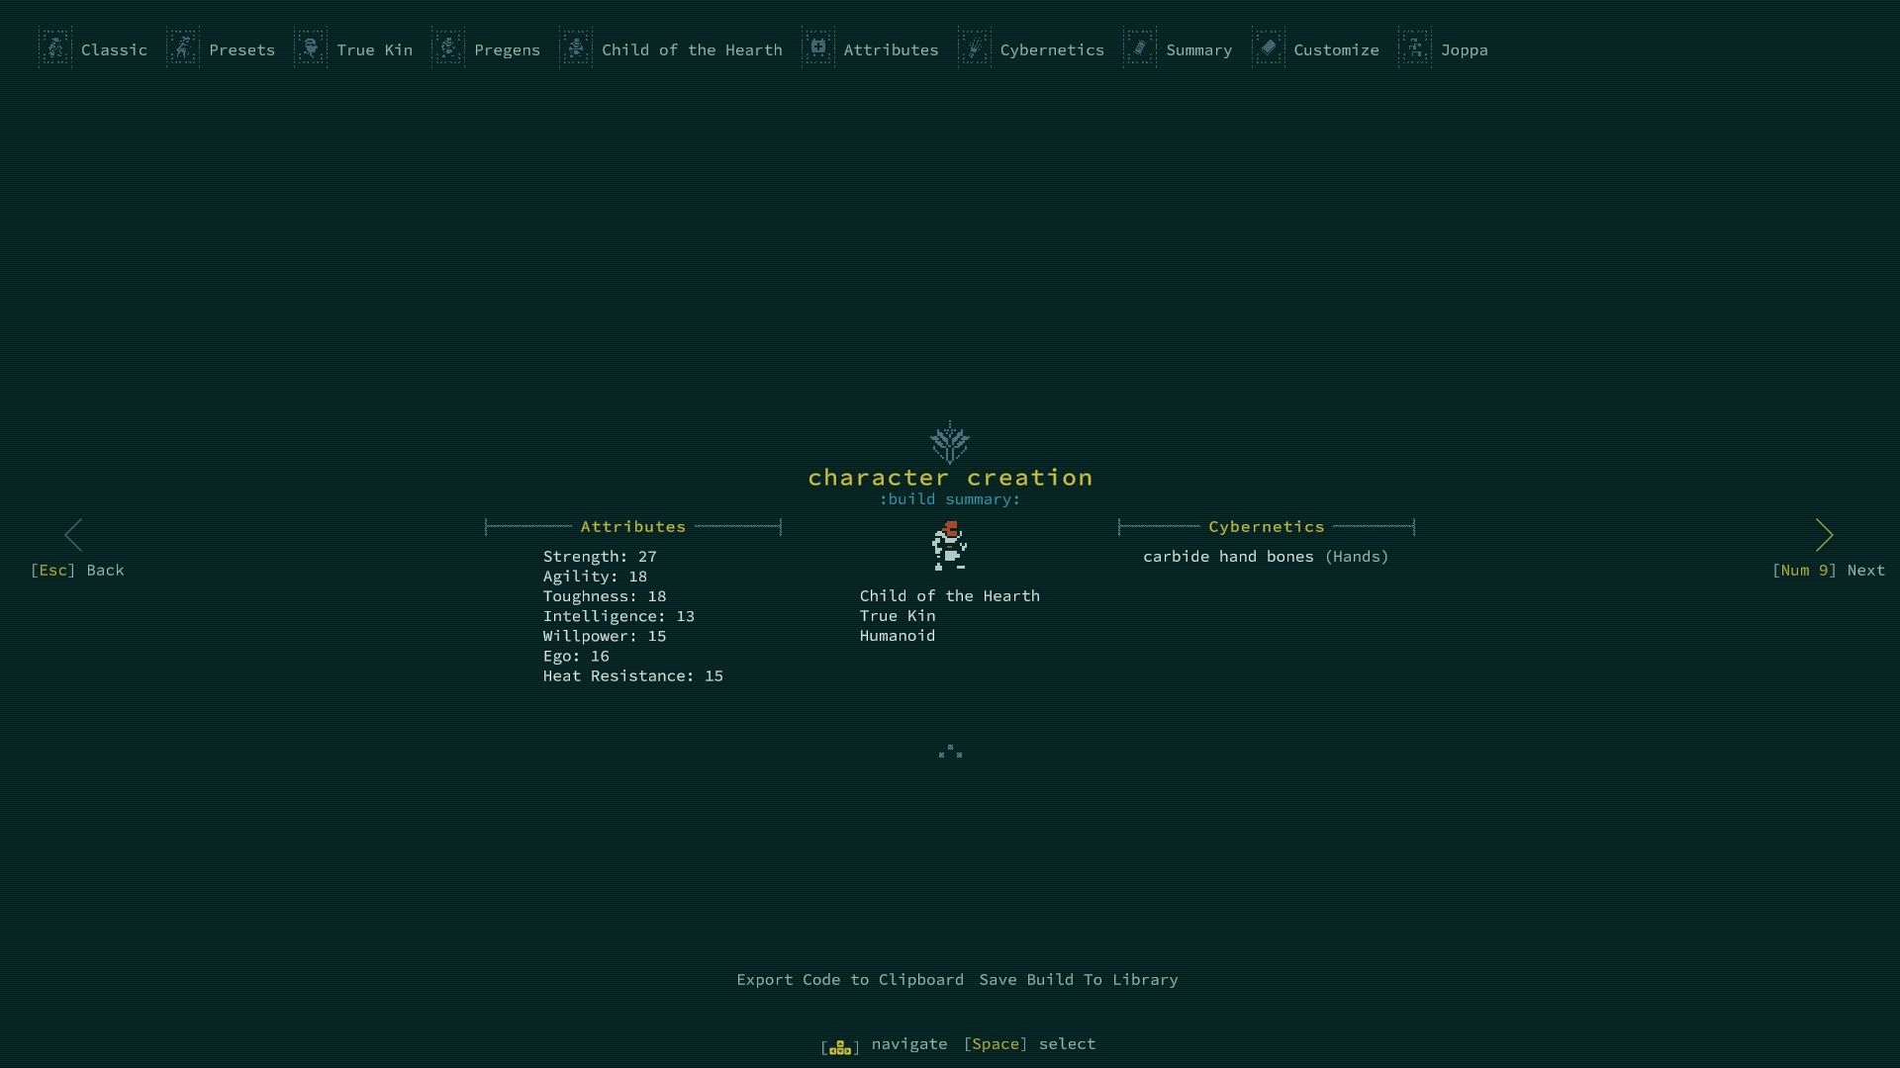Open the Attributes panel icon
This screenshot has height=1068, width=1900.
tap(818, 48)
